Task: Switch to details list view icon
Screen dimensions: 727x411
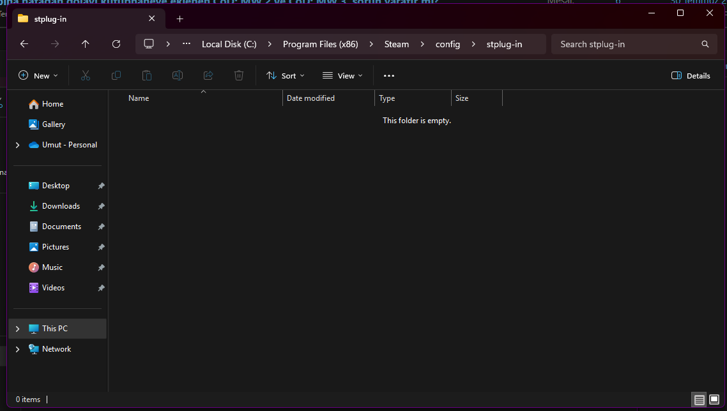Action: (x=699, y=400)
